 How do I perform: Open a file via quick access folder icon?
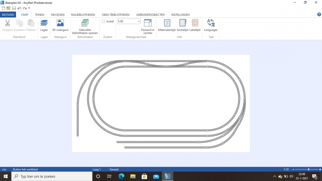[8, 8]
